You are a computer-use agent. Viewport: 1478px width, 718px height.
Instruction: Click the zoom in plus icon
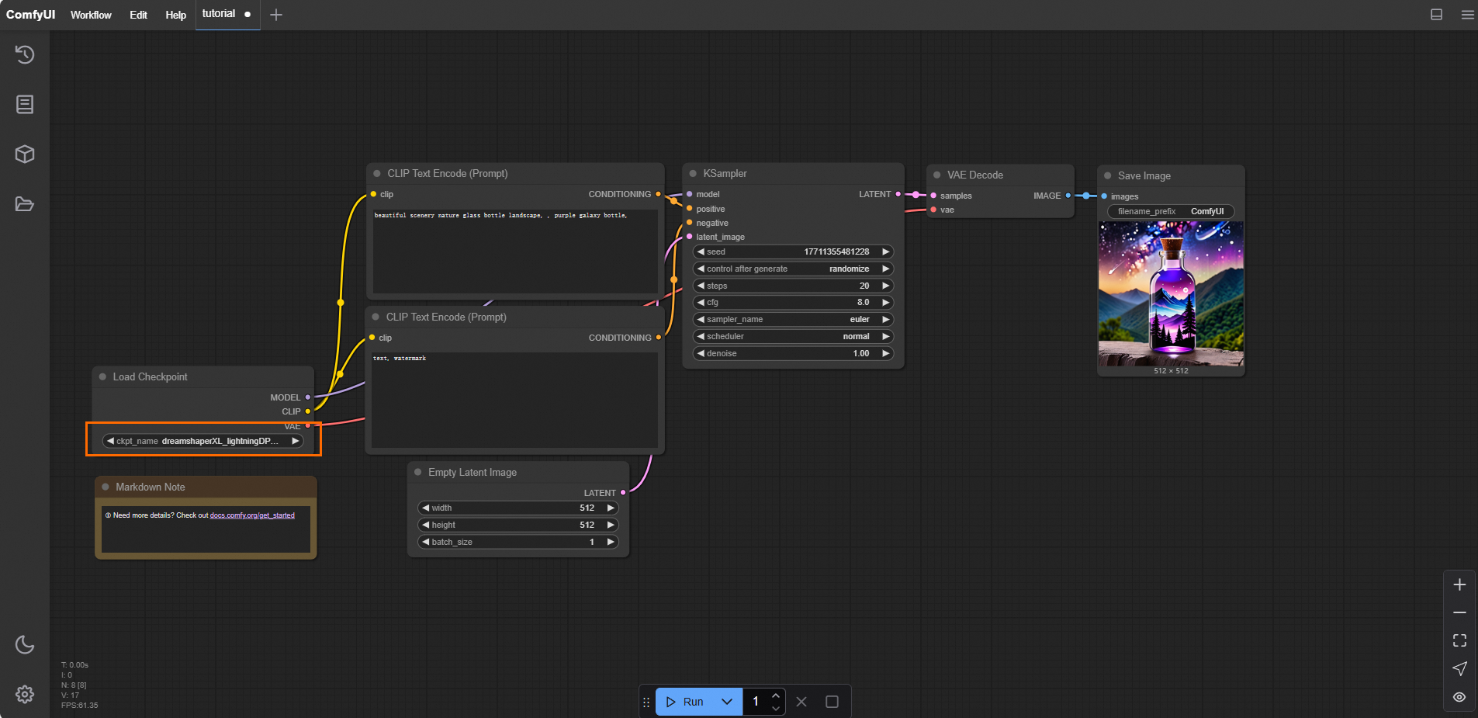[x=1459, y=584]
